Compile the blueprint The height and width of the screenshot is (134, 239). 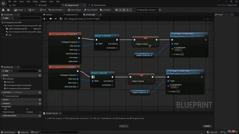[18, 10]
